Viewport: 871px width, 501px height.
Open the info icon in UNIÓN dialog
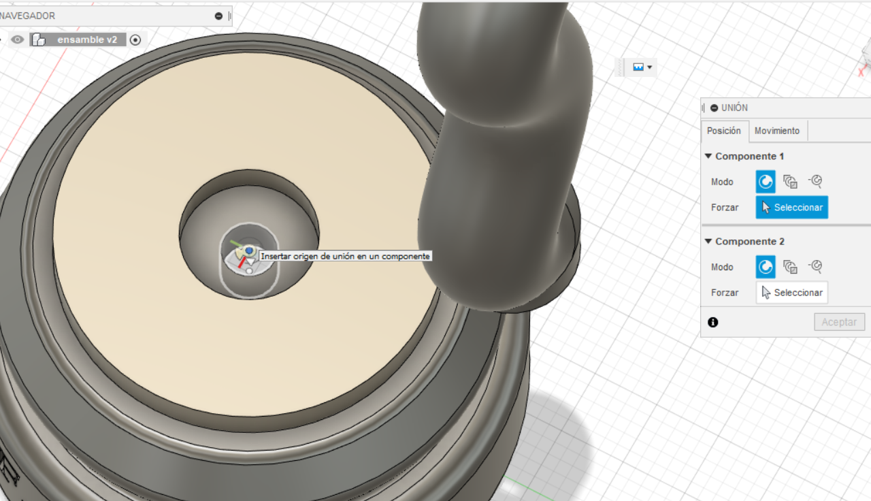coord(713,322)
